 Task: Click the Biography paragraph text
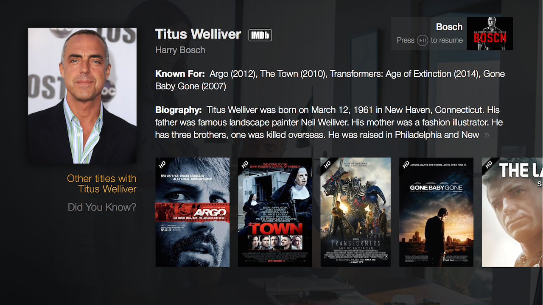(329, 122)
